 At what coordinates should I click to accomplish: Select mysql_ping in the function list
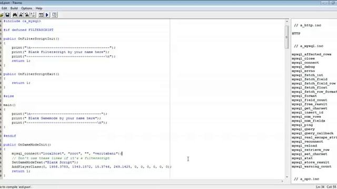pyautogui.click(x=302, y=125)
